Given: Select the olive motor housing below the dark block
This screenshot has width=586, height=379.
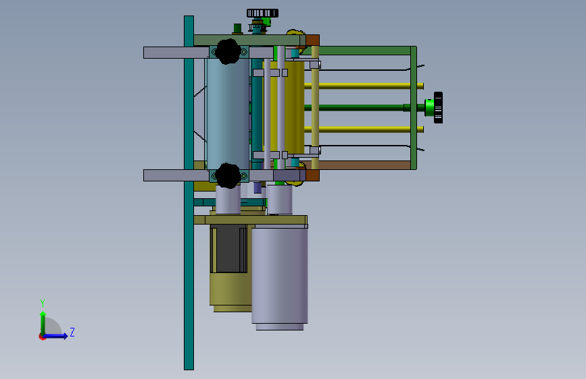Looking at the screenshot, I should (230, 291).
